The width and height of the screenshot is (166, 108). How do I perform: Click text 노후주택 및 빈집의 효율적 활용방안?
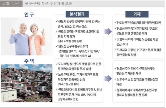[x=137, y=79]
